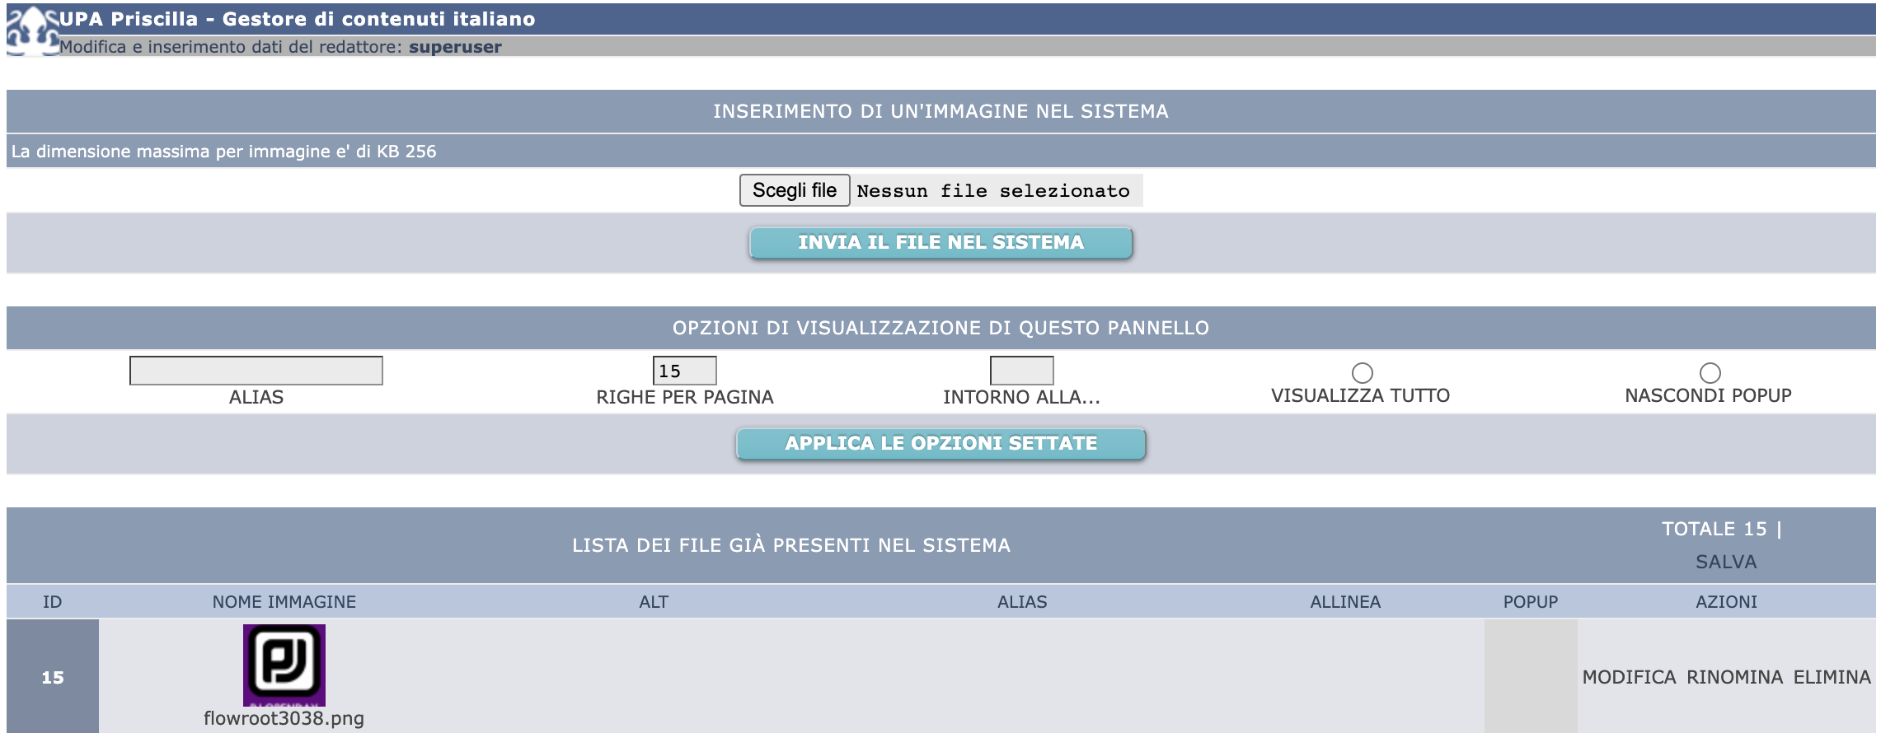This screenshot has width=1881, height=733.
Task: Click Rinomina for flowroot3038.png
Action: [x=1734, y=677]
